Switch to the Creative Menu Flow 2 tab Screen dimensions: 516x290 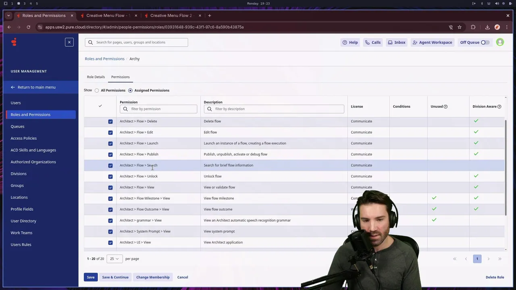(x=172, y=15)
